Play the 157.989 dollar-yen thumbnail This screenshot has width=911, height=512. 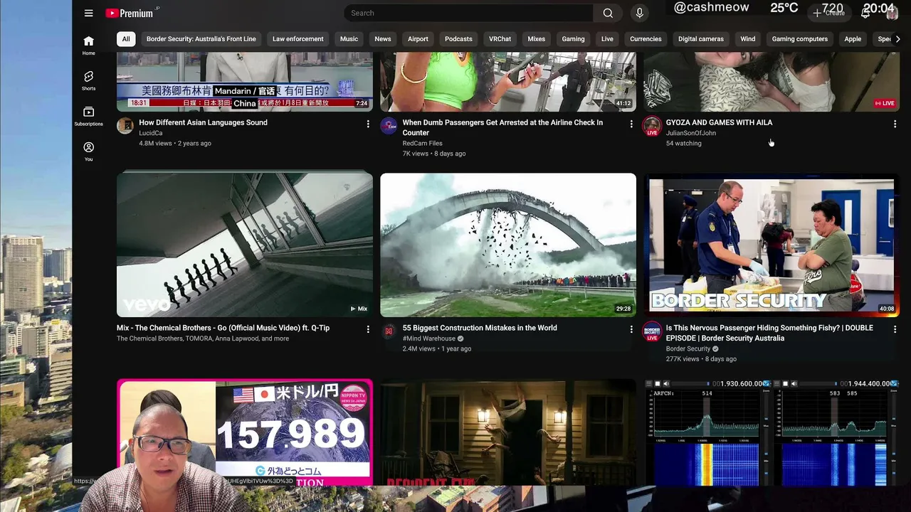click(245, 432)
